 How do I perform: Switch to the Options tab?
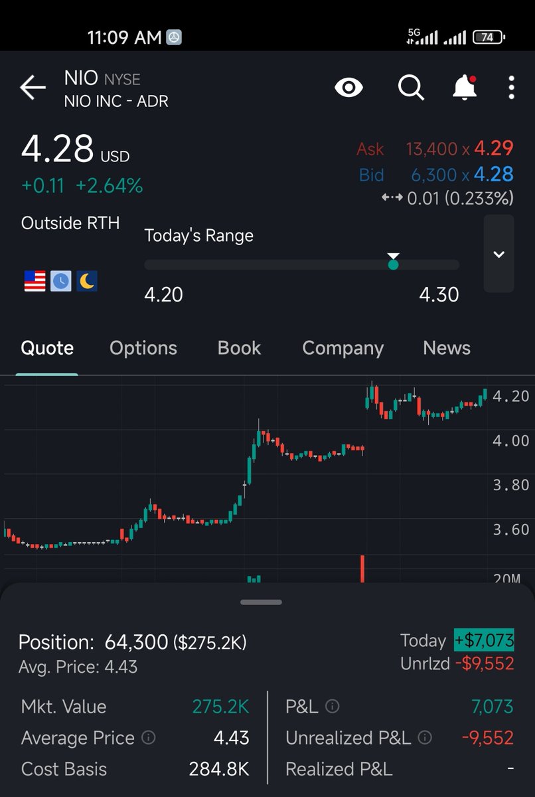[x=143, y=348]
